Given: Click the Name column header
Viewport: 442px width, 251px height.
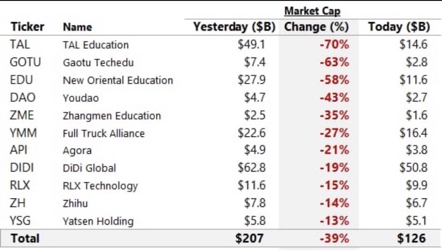Looking at the screenshot, I should click(x=78, y=27).
